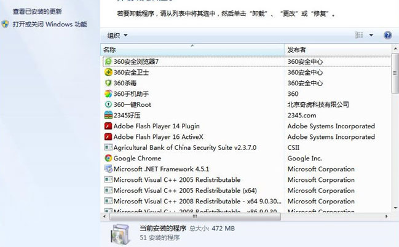399x247 pixels.
Task: Open help with the question mark icon
Action: tap(388, 36)
